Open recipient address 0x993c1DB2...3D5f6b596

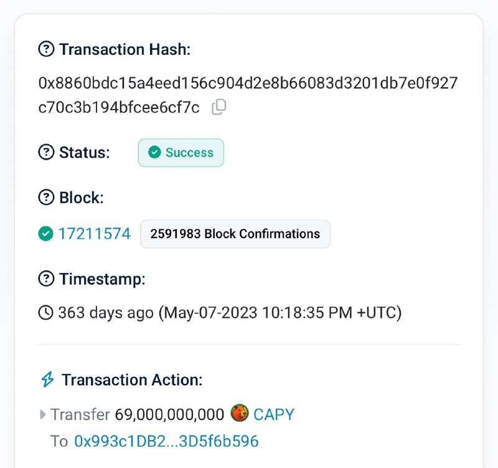(166, 441)
